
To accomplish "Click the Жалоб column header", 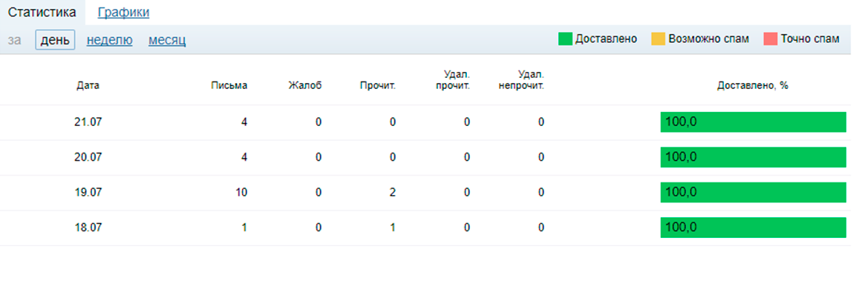I will [x=305, y=85].
